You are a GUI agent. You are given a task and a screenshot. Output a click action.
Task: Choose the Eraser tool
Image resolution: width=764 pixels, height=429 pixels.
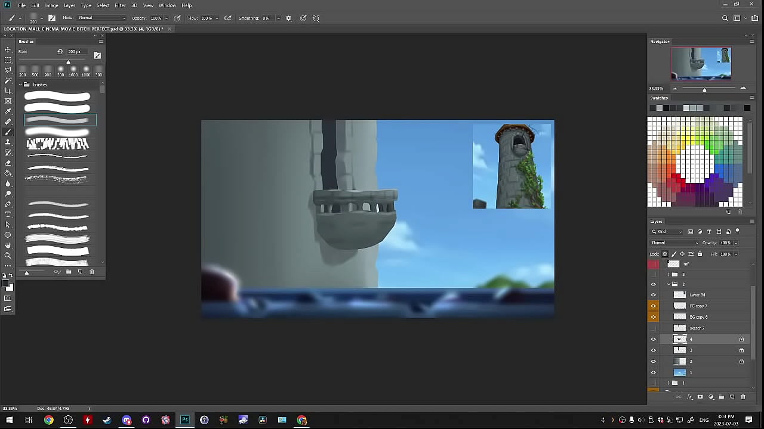pyautogui.click(x=8, y=163)
